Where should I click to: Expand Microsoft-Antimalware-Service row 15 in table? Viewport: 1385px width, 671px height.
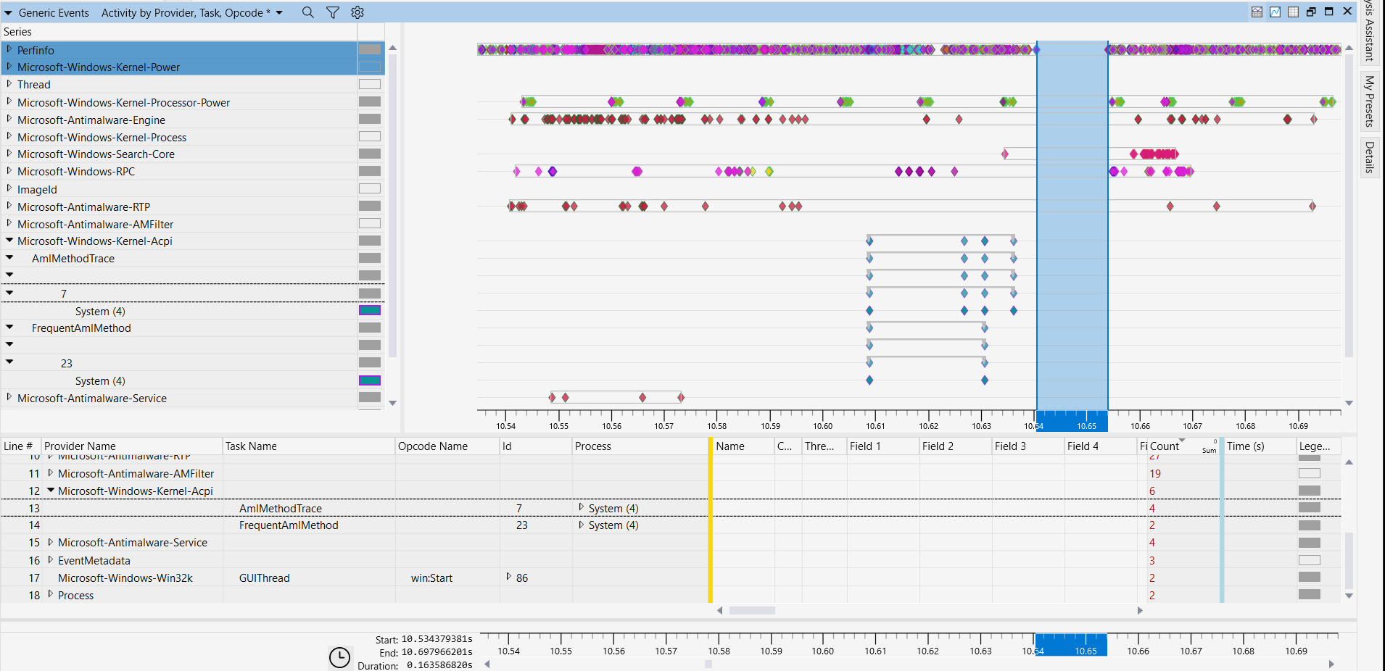pyautogui.click(x=50, y=542)
